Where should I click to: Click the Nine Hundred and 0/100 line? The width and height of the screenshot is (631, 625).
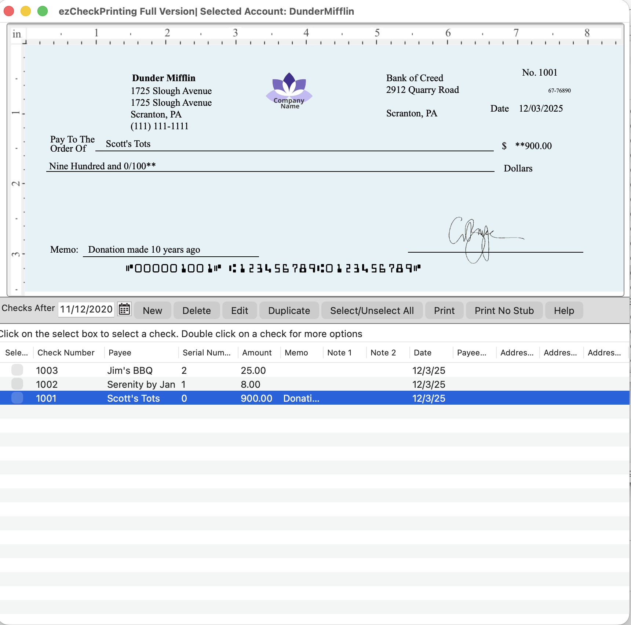point(102,166)
